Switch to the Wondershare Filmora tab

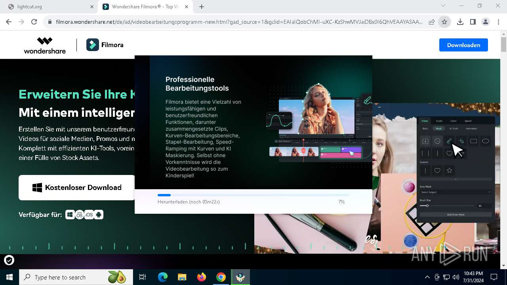click(x=146, y=7)
